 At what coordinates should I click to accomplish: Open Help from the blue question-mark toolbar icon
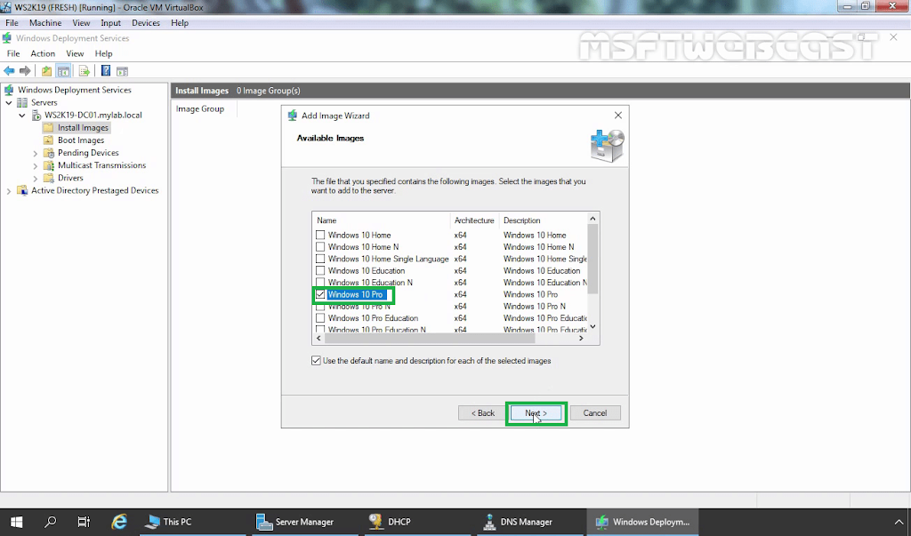coord(106,71)
